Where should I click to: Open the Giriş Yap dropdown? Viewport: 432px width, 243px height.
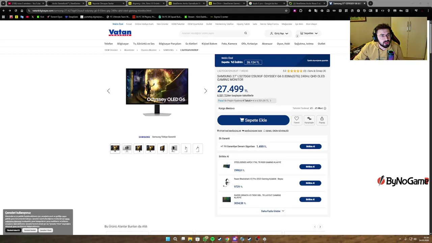coord(279,33)
